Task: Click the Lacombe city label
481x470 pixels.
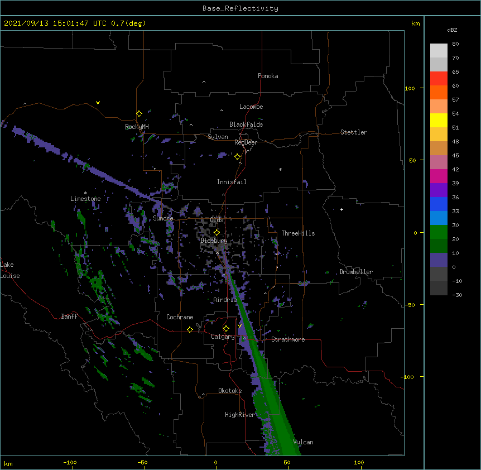Action: pos(251,107)
